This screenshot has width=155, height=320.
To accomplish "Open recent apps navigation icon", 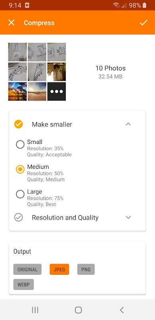I will pos(35,310).
